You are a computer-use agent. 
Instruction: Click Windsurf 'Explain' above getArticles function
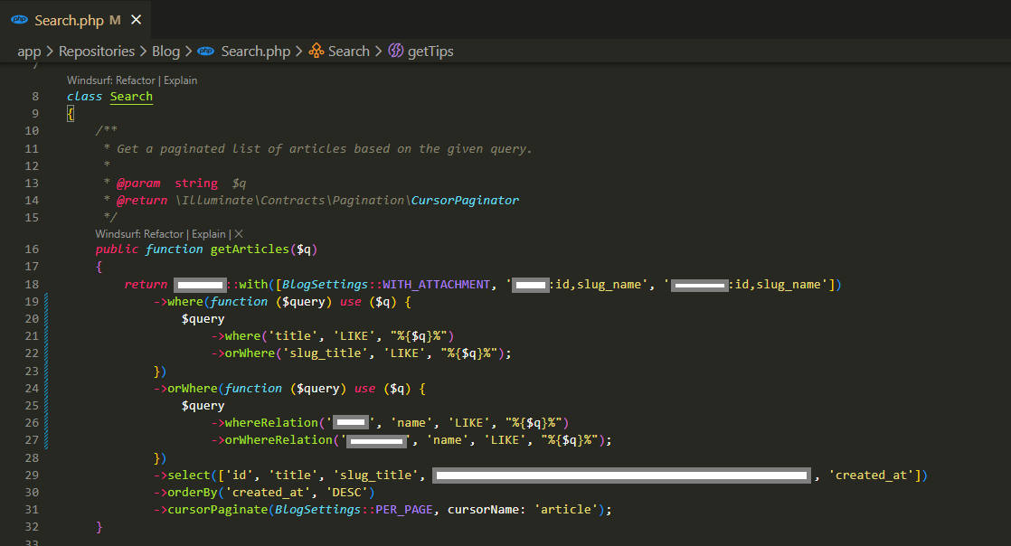coord(209,234)
